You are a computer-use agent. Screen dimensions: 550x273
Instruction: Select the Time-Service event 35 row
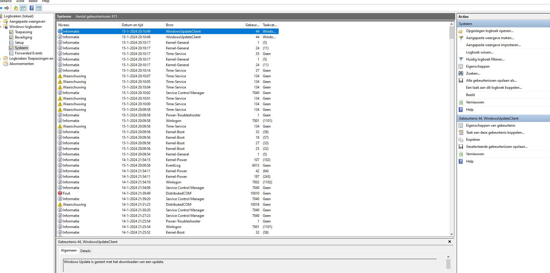tap(168, 54)
